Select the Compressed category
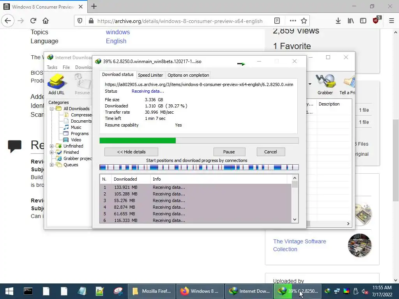Image resolution: width=399 pixels, height=299 pixels. coord(78,115)
